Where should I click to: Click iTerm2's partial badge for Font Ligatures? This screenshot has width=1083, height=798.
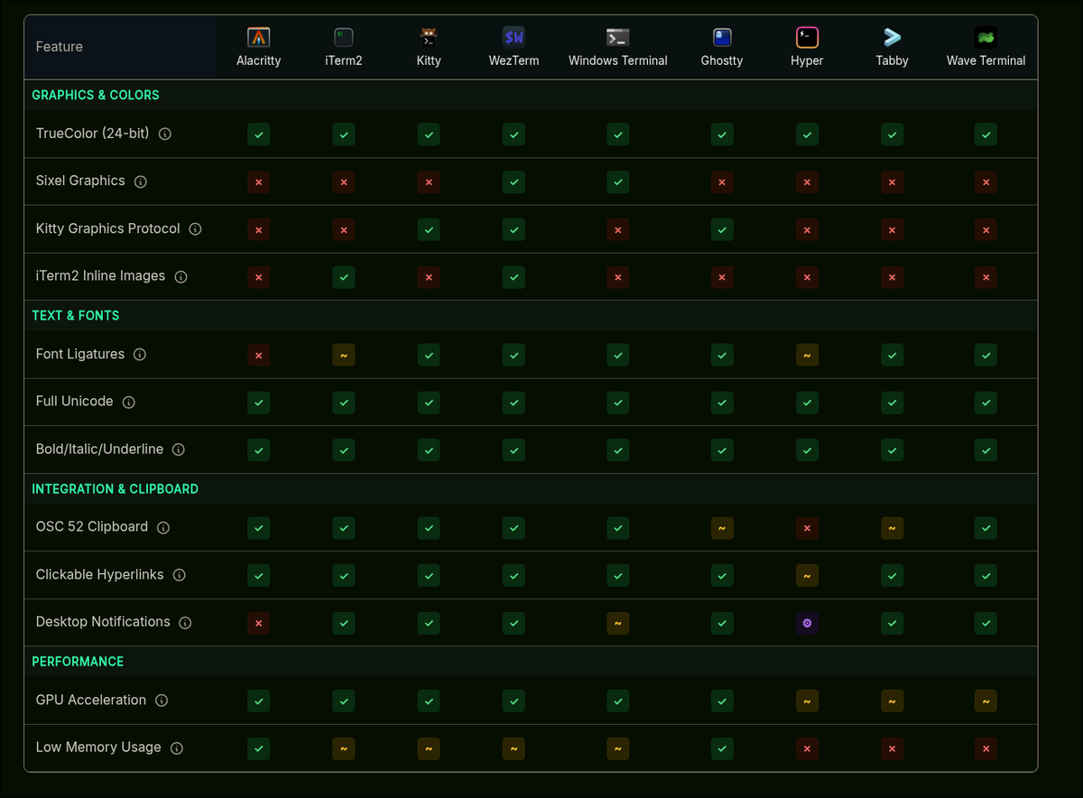point(343,356)
